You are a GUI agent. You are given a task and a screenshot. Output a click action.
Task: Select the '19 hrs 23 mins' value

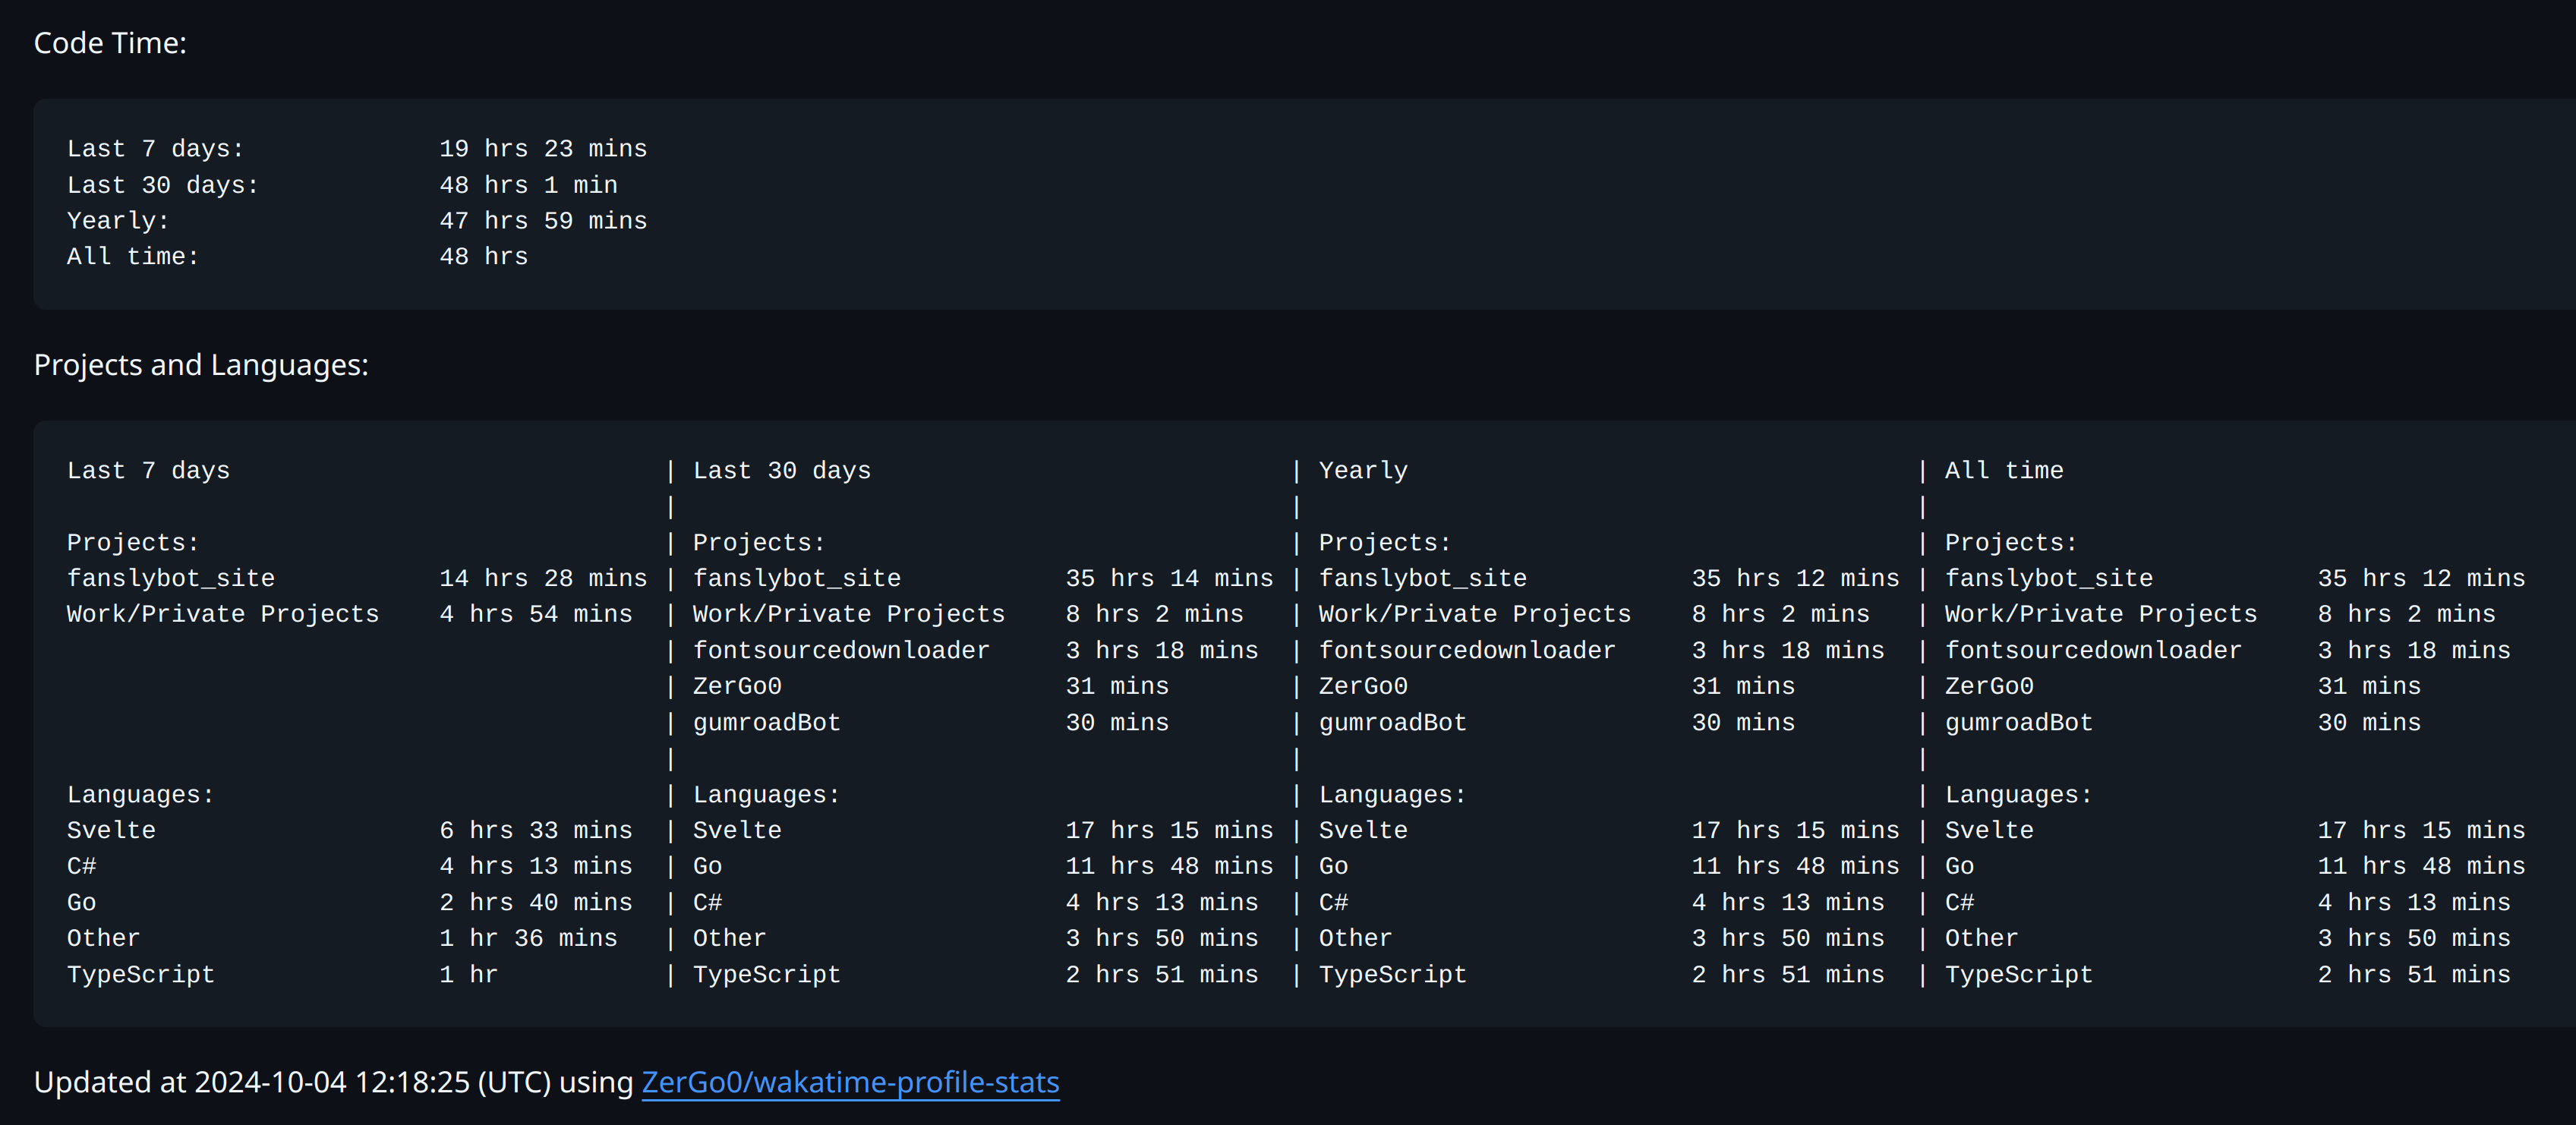point(543,149)
